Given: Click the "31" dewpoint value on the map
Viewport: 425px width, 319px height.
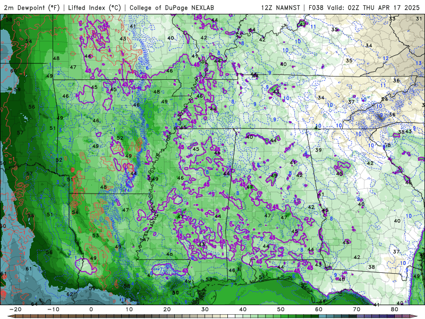Looking at the screenshot, I should (x=419, y=19).
